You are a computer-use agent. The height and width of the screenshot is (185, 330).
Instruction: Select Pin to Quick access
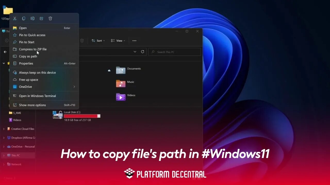click(x=44, y=35)
